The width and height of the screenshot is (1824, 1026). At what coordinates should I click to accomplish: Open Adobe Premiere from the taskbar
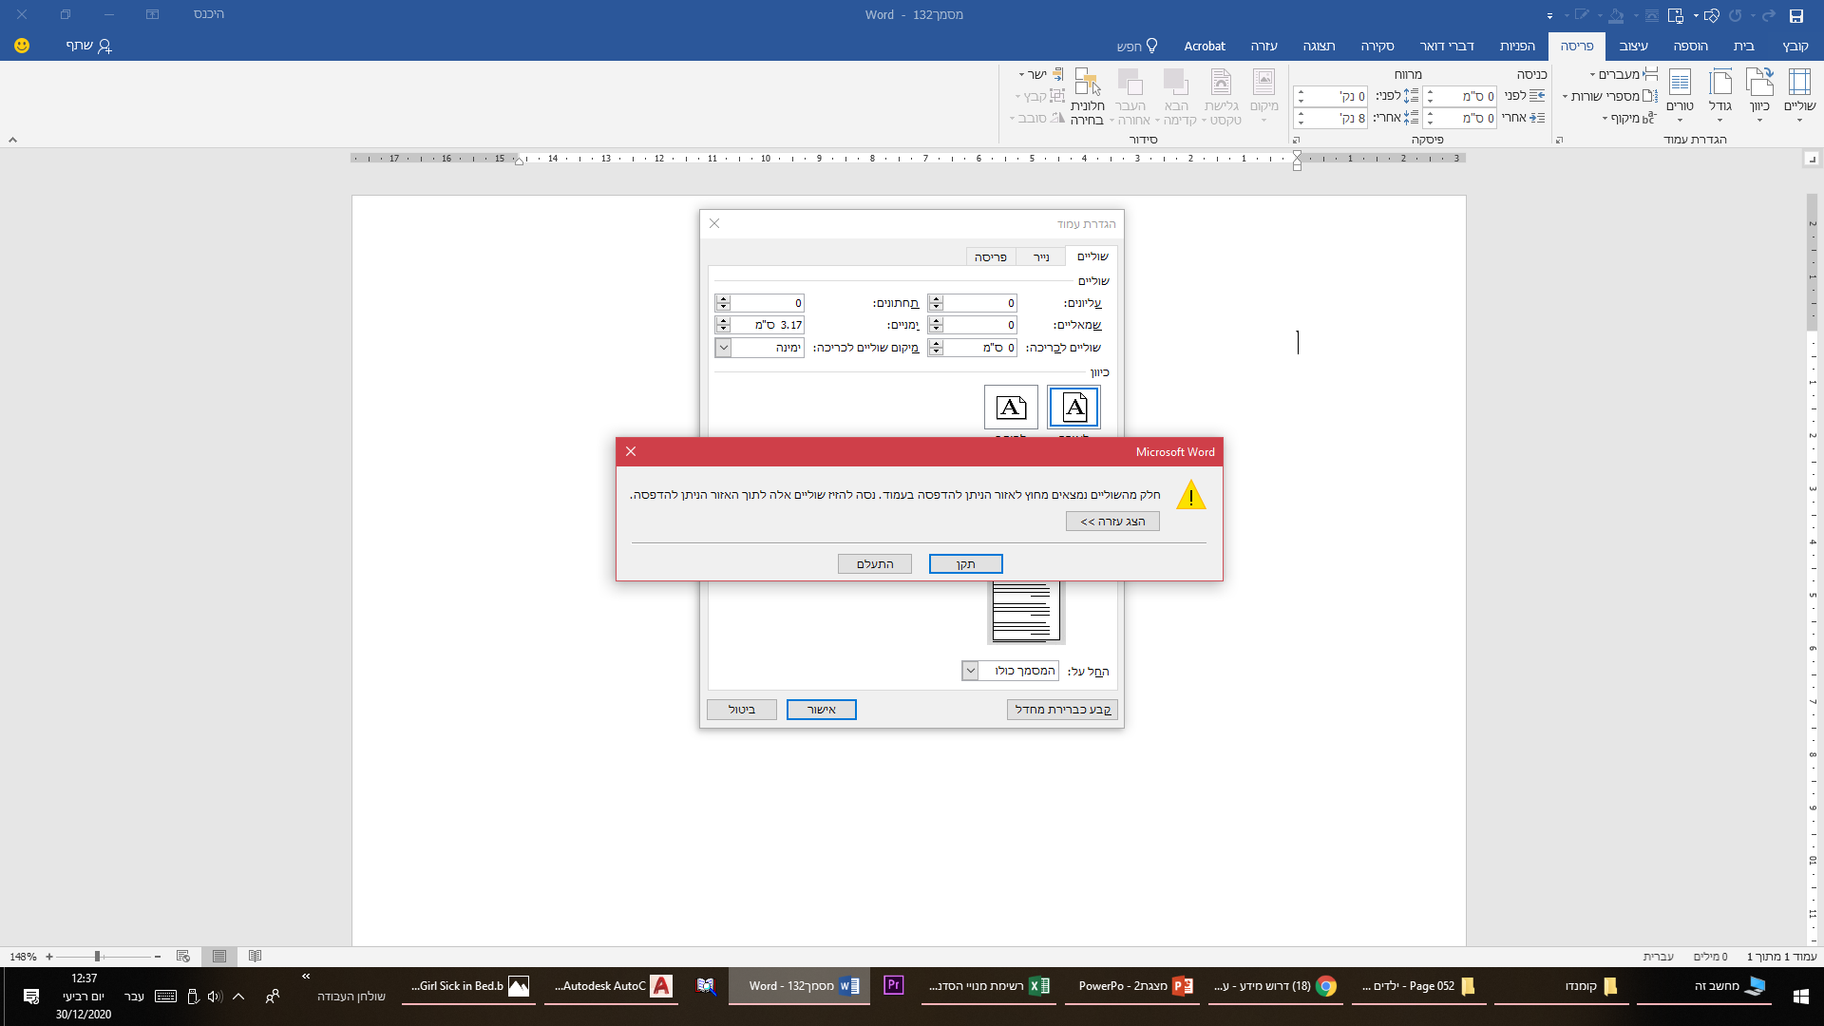pyautogui.click(x=893, y=985)
